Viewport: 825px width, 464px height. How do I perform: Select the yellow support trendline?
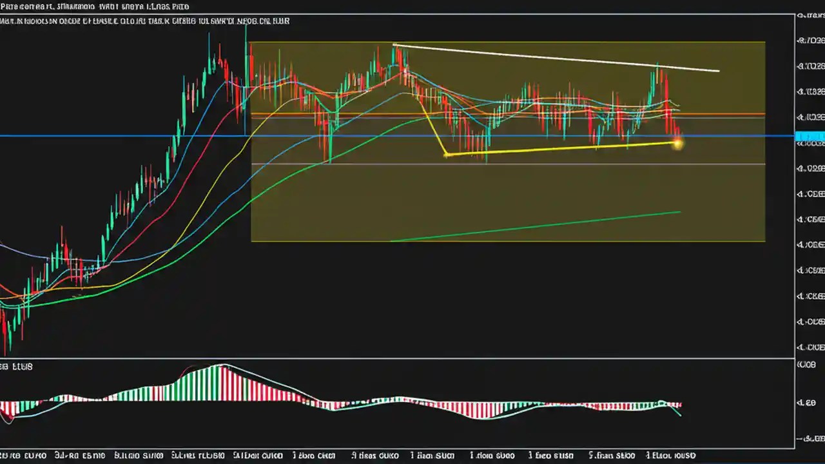click(x=561, y=150)
